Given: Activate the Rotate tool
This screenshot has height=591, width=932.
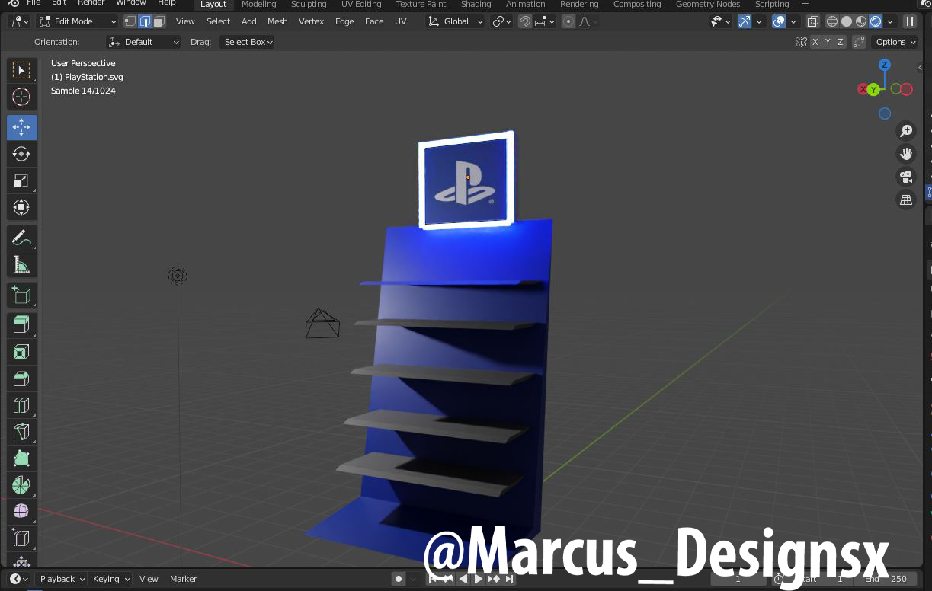Looking at the screenshot, I should tap(21, 154).
